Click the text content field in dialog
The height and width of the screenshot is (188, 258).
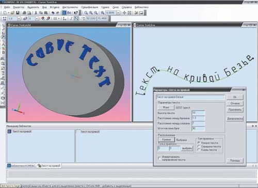coord(190,97)
